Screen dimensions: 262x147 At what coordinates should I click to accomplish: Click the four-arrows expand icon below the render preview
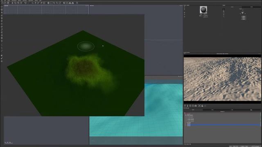coord(199,106)
